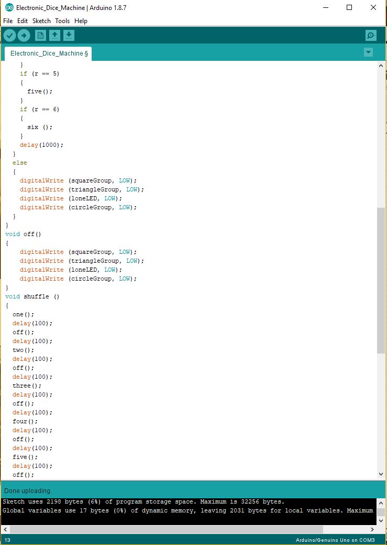The image size is (387, 545).
Task: Click the 'void off()' declaration
Action: [23, 234]
